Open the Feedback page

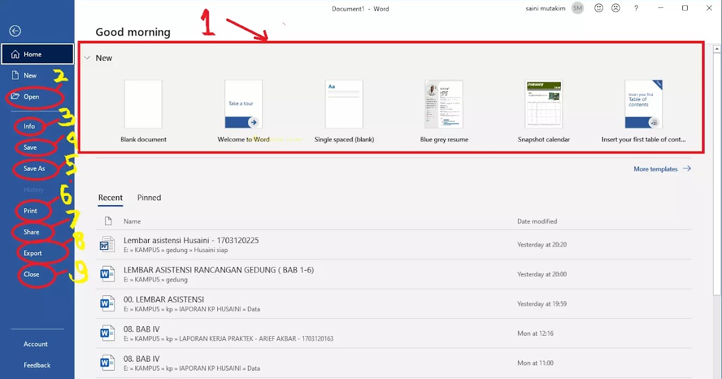click(x=37, y=365)
